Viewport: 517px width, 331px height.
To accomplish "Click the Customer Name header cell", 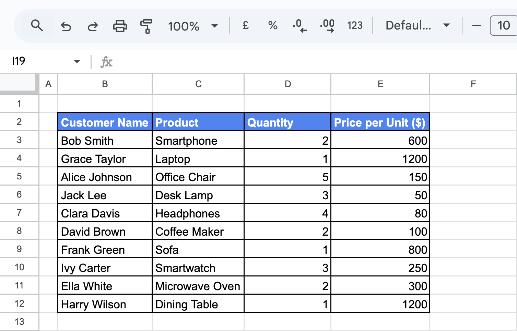I will (105, 122).
